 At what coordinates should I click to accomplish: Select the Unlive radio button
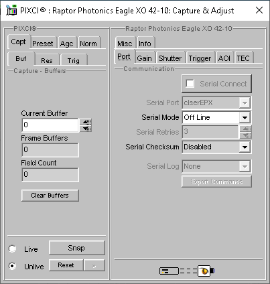point(12,266)
